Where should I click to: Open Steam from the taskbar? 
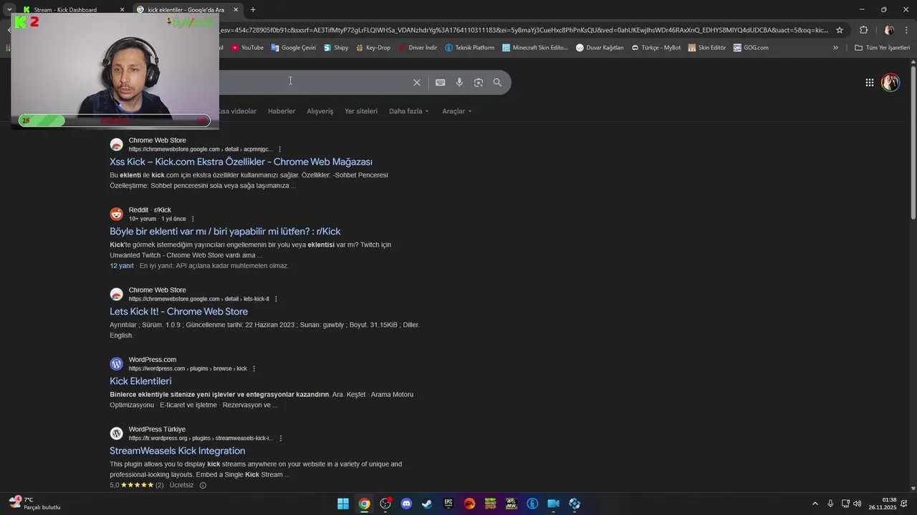[x=427, y=504]
